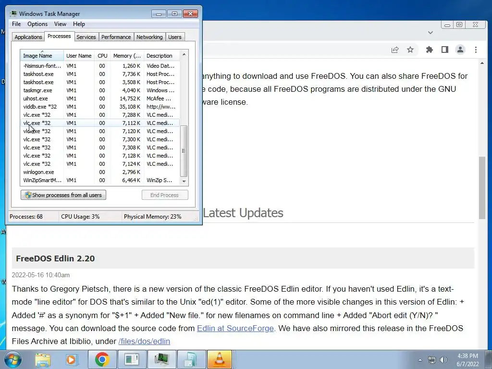Click the process list scroll-down arrow
This screenshot has width=492, height=369.
pyautogui.click(x=184, y=181)
